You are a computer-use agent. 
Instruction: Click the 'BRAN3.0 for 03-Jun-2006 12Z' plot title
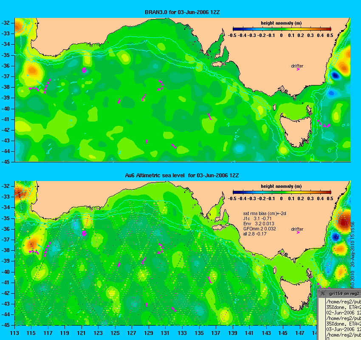(x=182, y=12)
